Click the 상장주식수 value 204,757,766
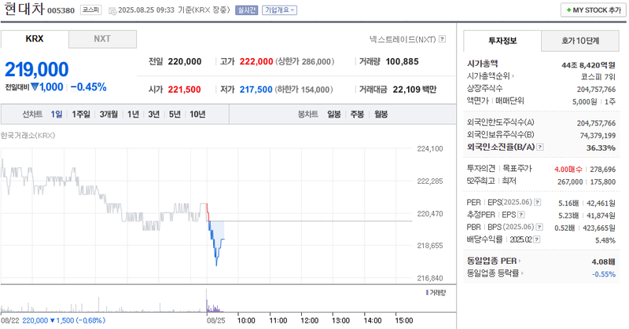This screenshot has height=329, width=629. (x=596, y=89)
